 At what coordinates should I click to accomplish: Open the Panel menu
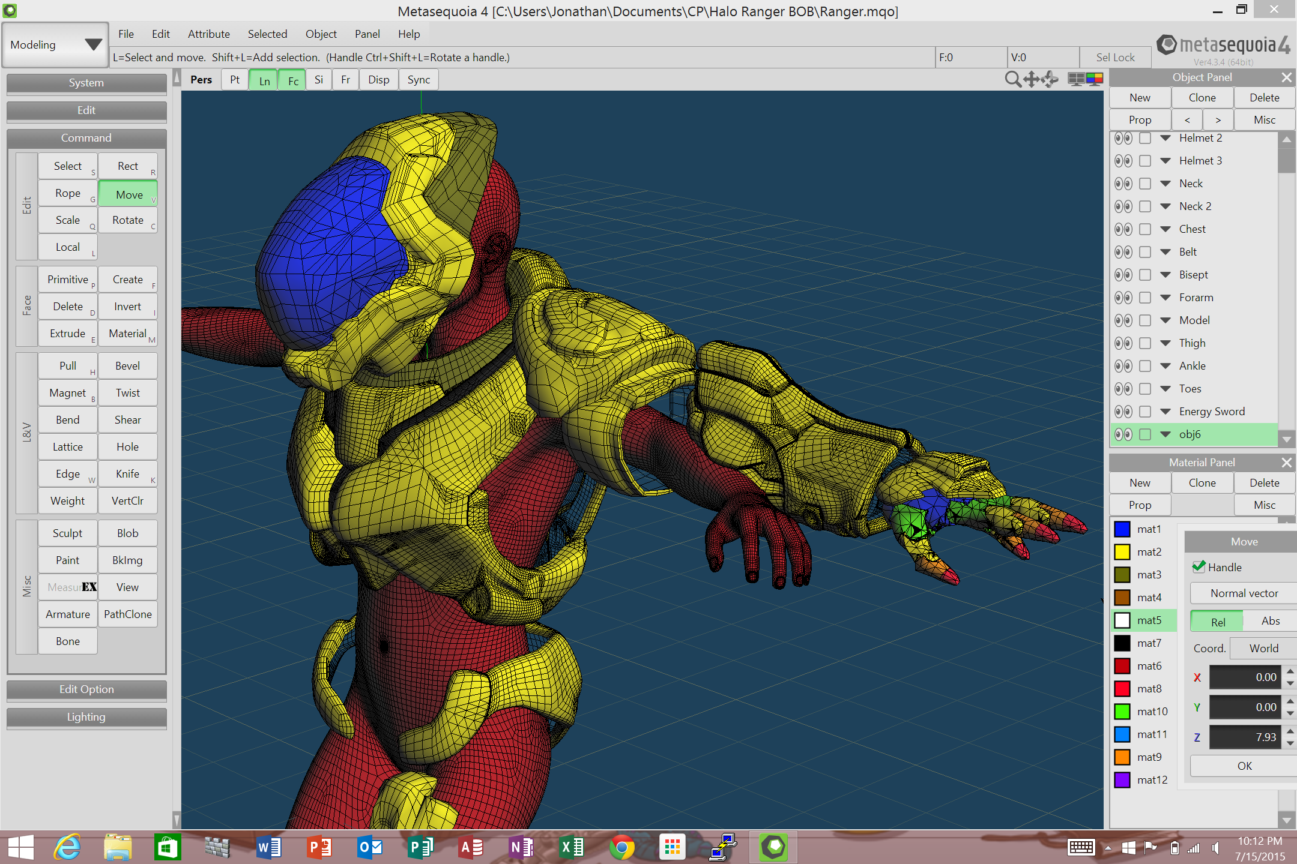pos(367,34)
